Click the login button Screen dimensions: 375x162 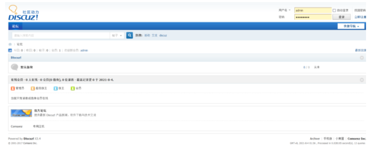coord(341,17)
